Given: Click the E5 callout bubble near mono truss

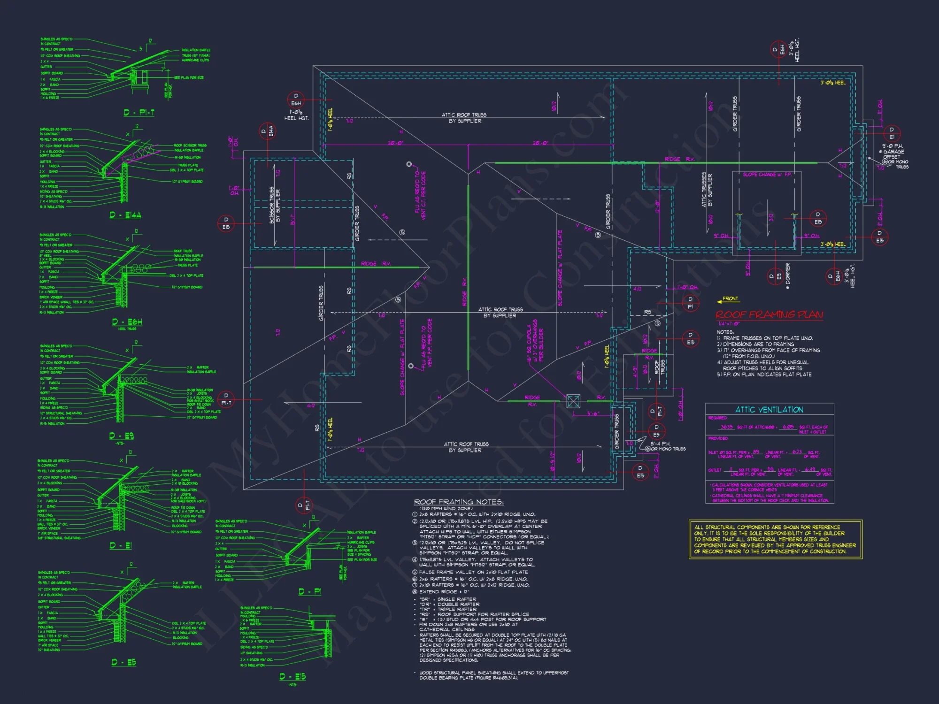Looking at the screenshot, I should click(656, 431).
